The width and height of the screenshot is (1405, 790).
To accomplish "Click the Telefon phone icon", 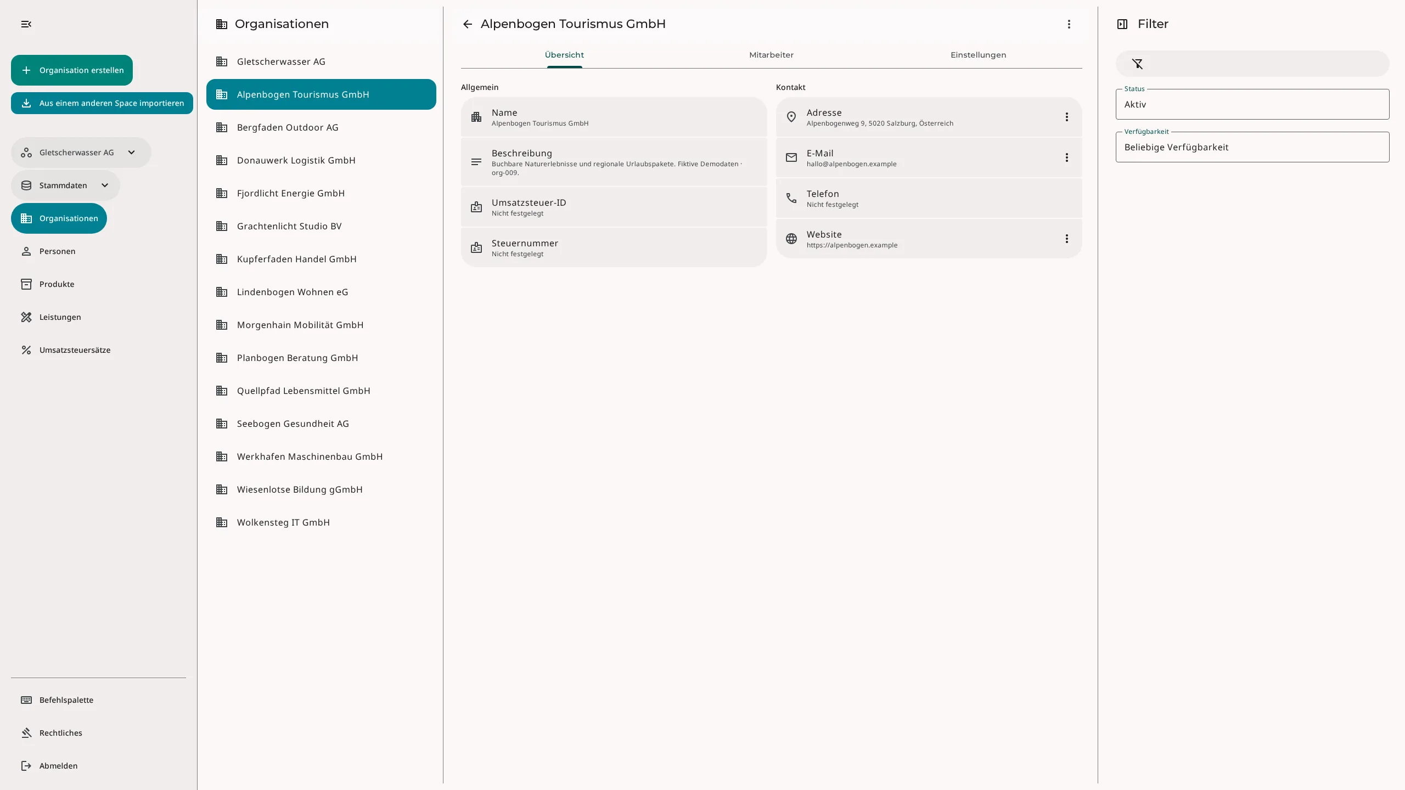I will coord(791,198).
